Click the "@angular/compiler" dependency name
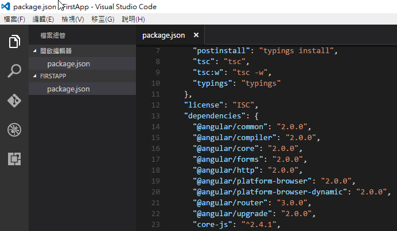 235,138
